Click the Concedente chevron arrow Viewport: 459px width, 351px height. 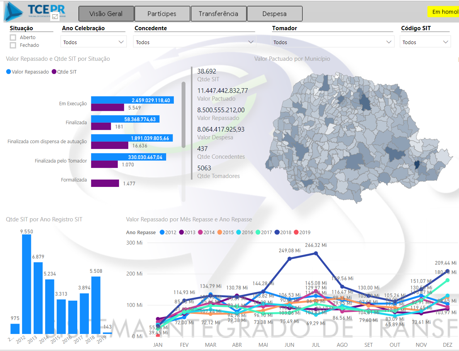(251, 42)
